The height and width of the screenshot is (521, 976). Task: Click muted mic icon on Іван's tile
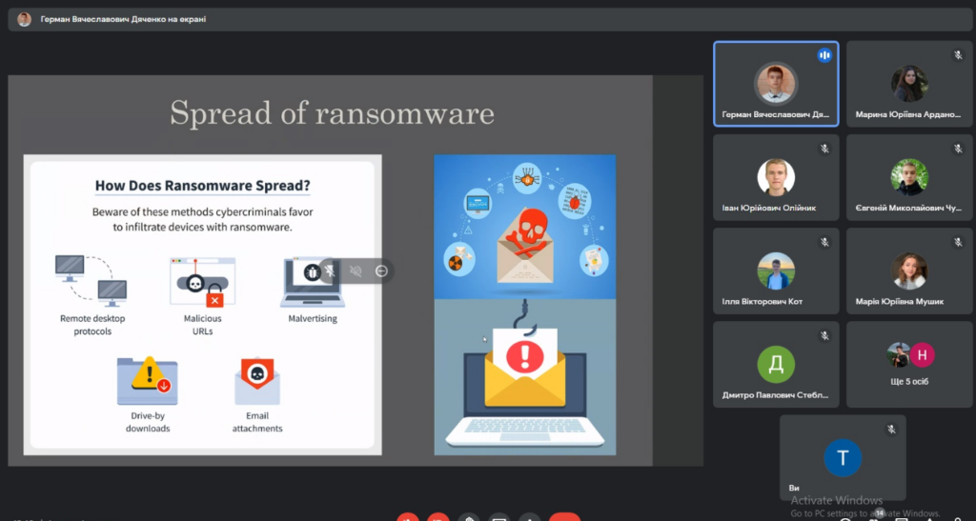[x=824, y=149]
